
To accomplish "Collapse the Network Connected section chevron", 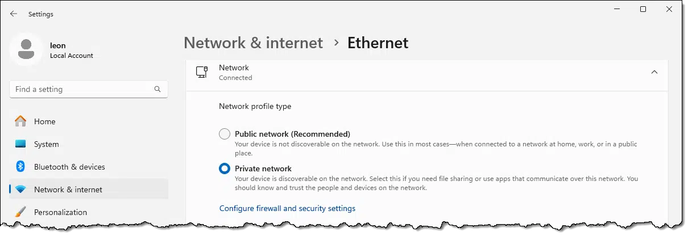I will (654, 72).
